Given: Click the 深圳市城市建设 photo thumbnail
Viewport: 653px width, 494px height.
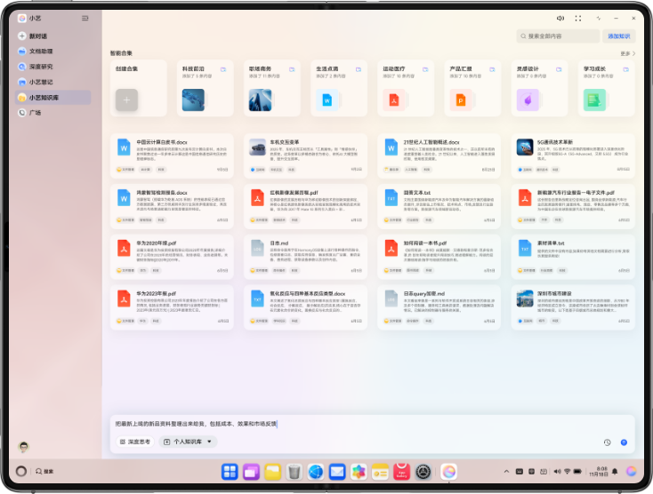Looking at the screenshot, I should coord(525,299).
